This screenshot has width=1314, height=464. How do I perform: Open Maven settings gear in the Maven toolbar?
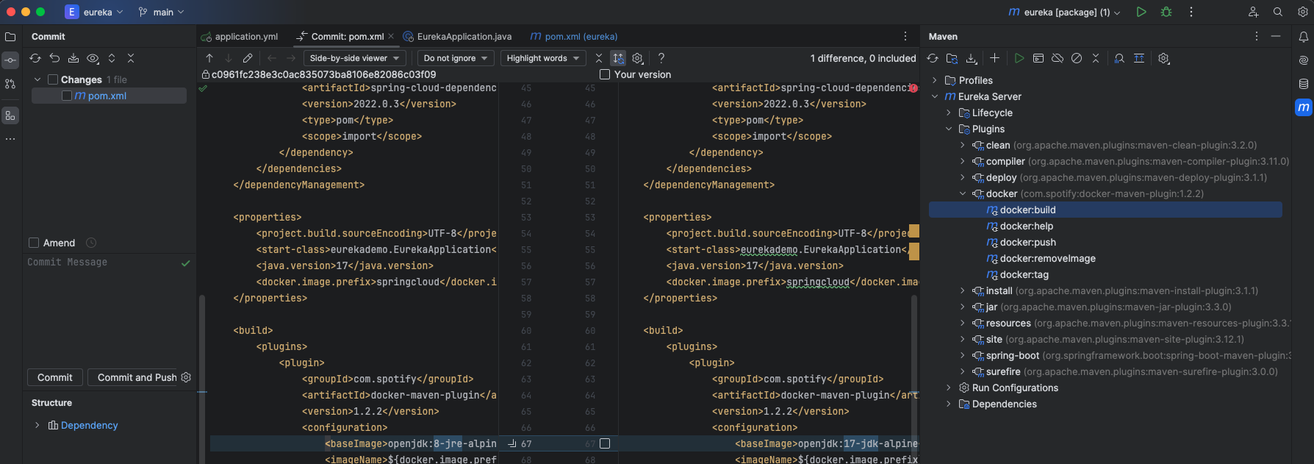tap(1163, 58)
